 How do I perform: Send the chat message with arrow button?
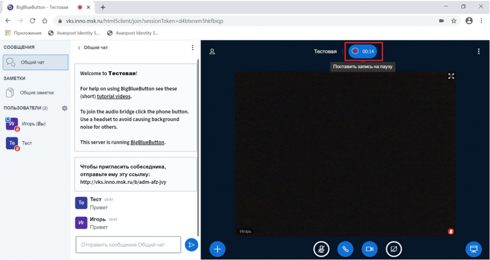click(191, 245)
